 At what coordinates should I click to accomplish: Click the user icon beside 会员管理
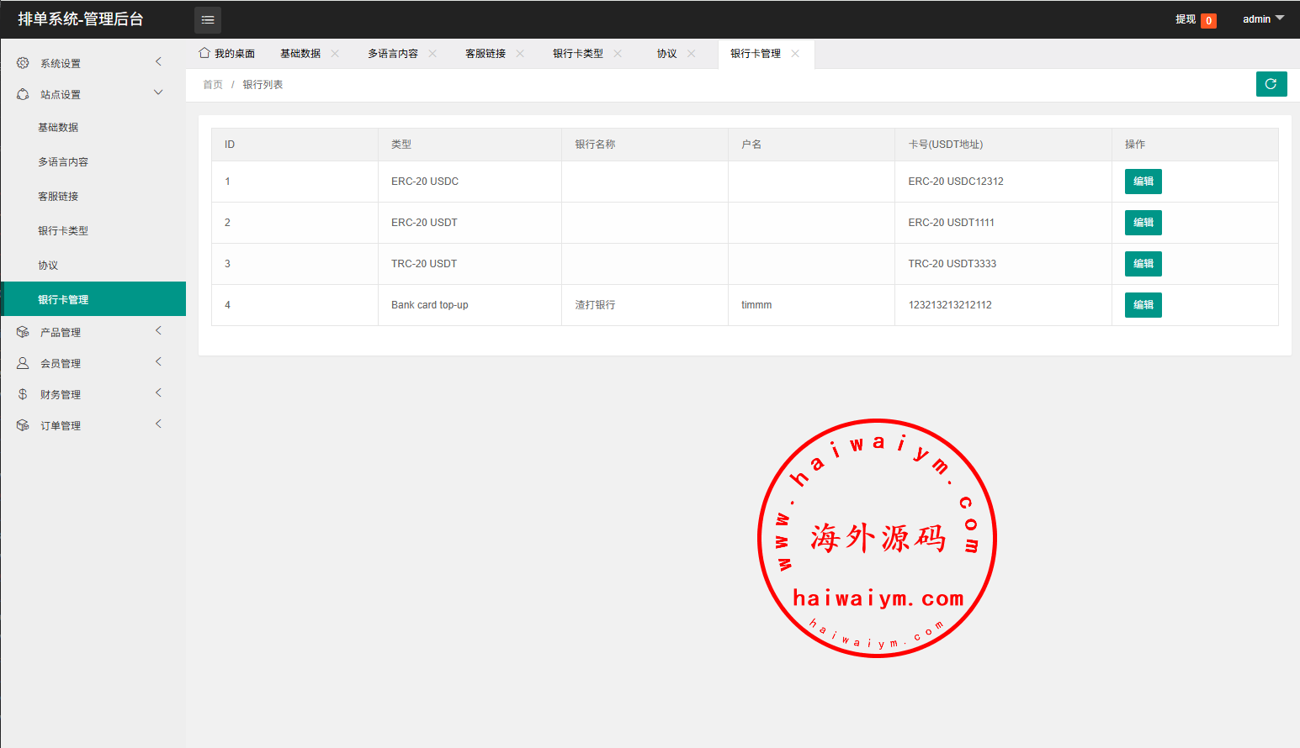pos(23,363)
